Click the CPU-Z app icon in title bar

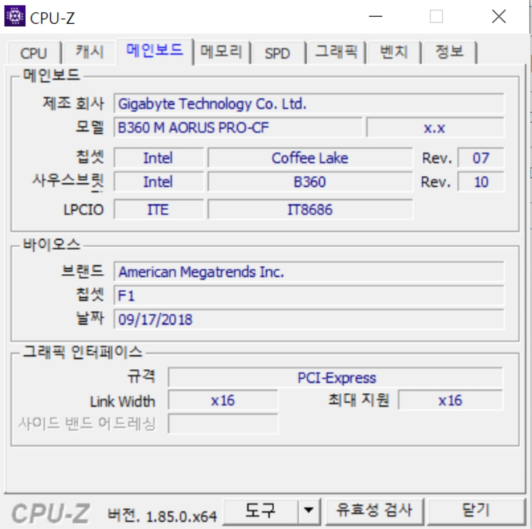point(15,16)
